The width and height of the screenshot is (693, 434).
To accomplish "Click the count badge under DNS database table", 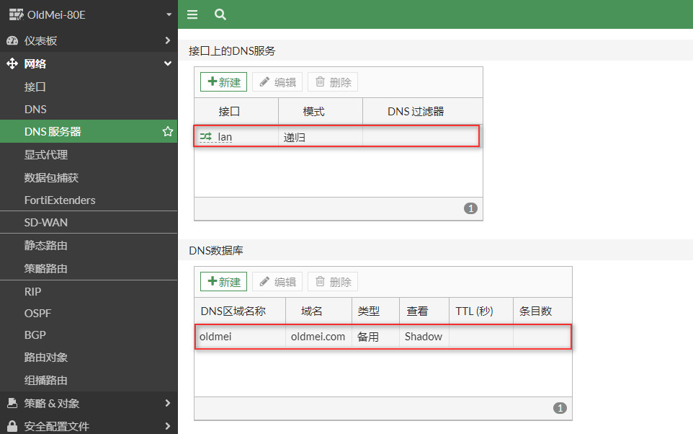I will (x=560, y=408).
